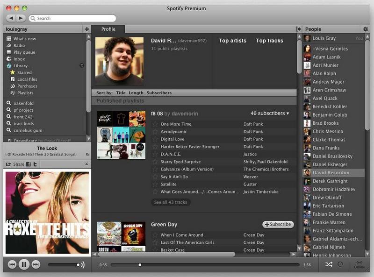Click the export arrow icon beside Profile tab
The image size is (374, 277).
pyautogui.click(x=298, y=29)
